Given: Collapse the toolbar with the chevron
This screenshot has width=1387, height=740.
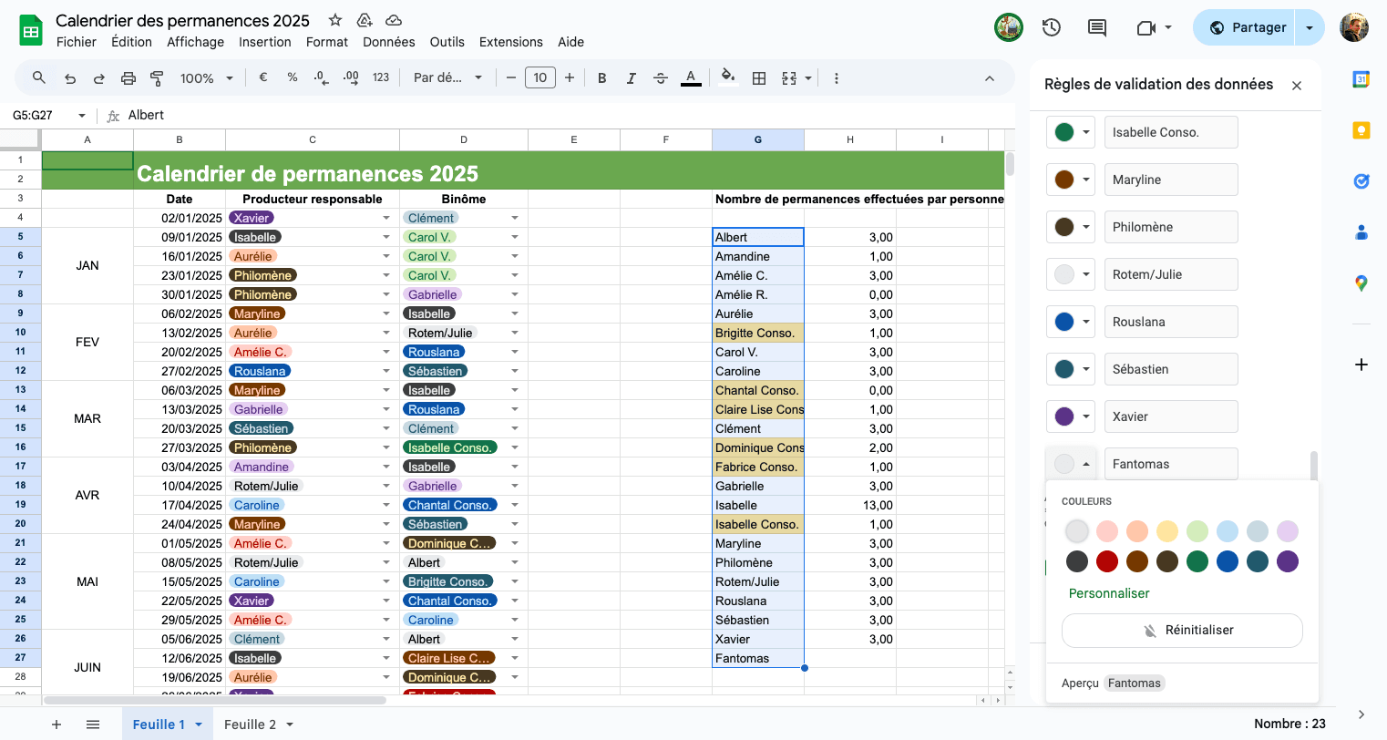Looking at the screenshot, I should 990,78.
